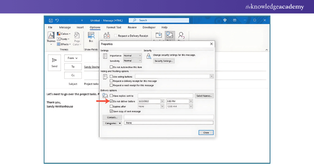This screenshot has width=314, height=166.
Task: Switch to the Format Text tab
Action: coord(113,27)
